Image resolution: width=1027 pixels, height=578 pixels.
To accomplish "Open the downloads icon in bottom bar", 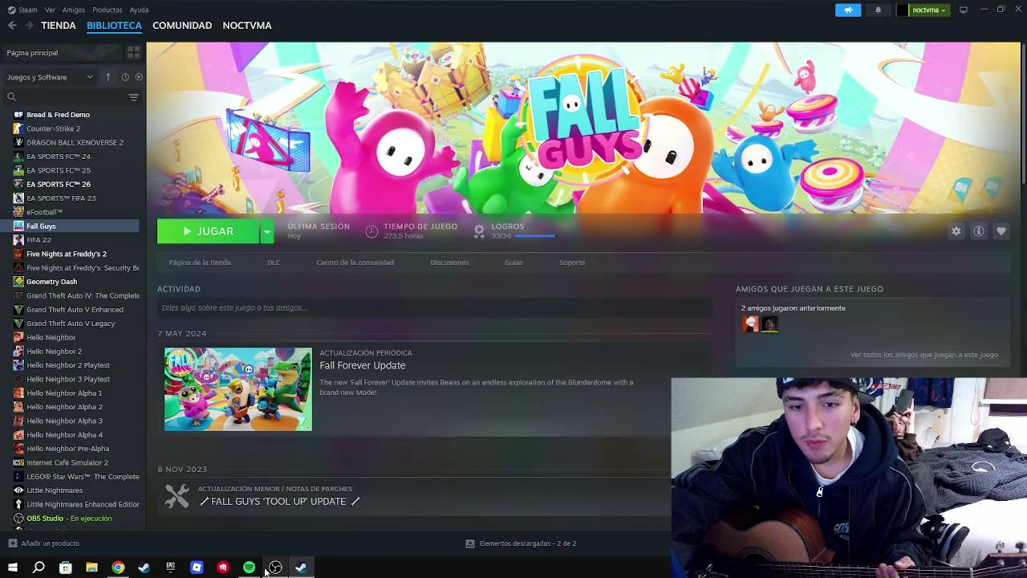I will pyautogui.click(x=470, y=543).
